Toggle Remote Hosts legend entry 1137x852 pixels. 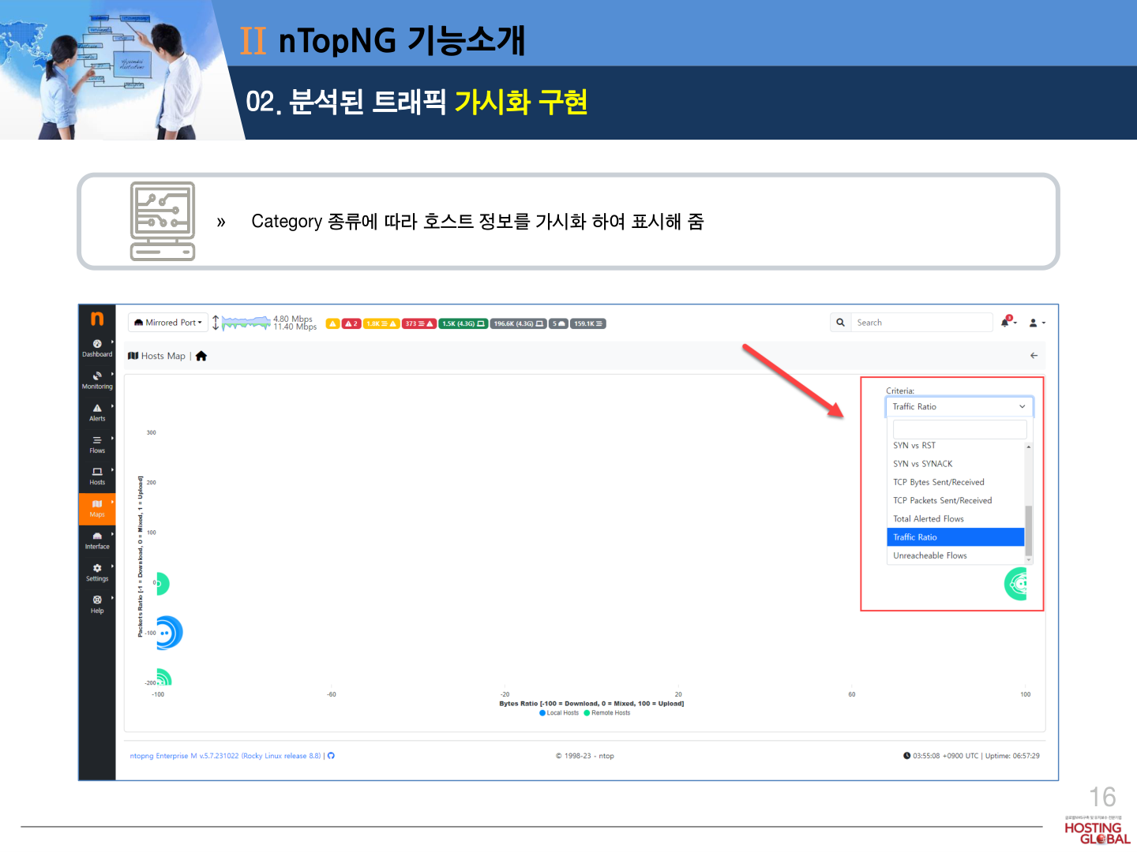607,713
